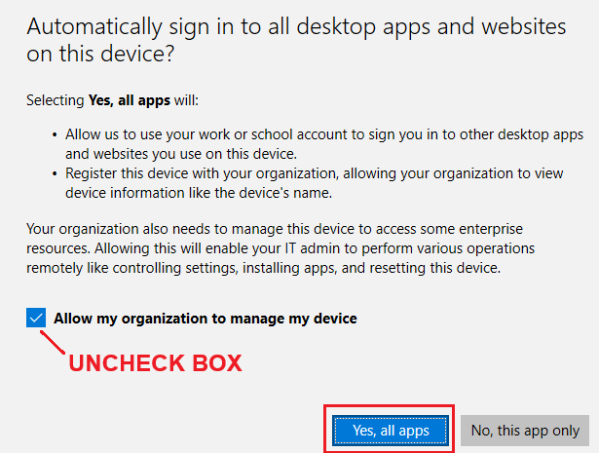Viewport: 599px width, 453px height.
Task: Click the line 'and websites you use on this device.'
Action: 181,154
